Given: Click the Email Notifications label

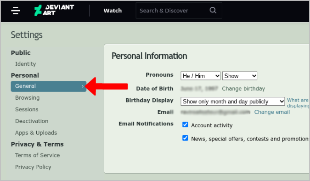Looking at the screenshot, I should coord(146,124).
